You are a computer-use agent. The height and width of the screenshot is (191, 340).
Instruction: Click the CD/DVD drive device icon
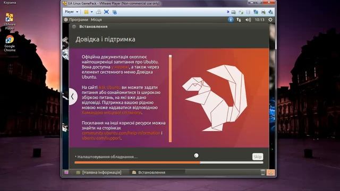coord(241,12)
